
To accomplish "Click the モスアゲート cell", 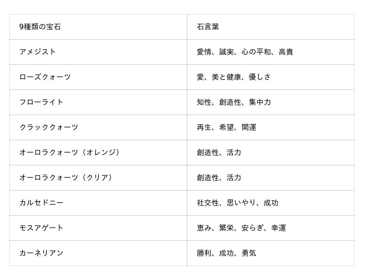I will tap(41, 228).
